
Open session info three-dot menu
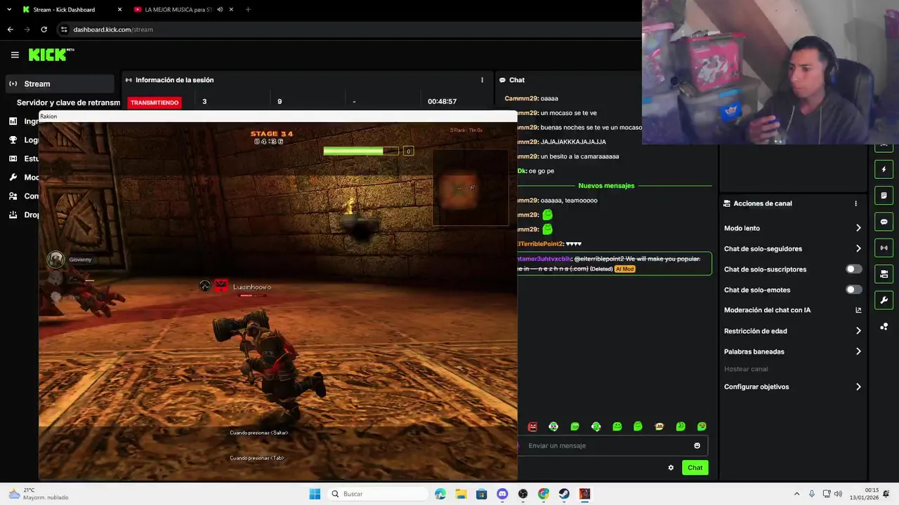coord(482,80)
